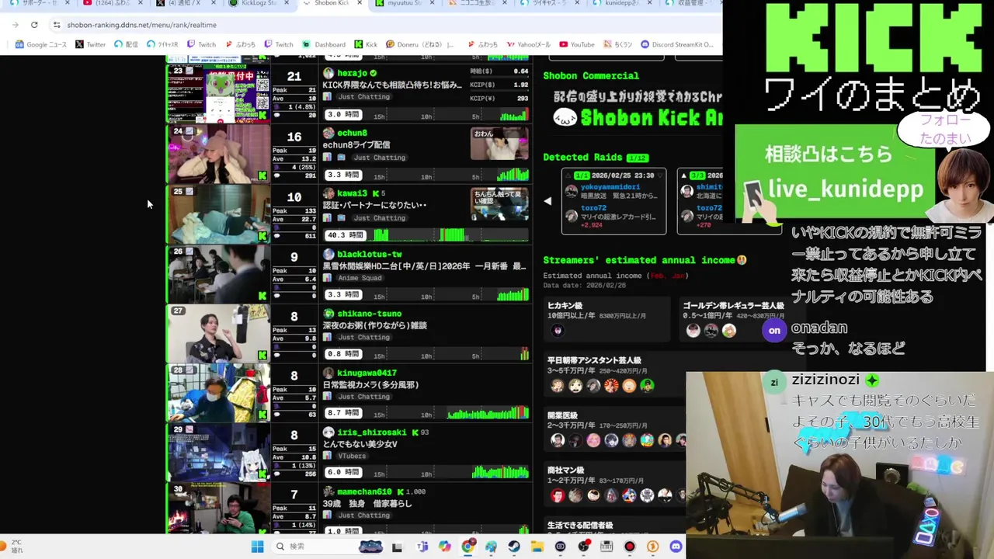
Task: Open the Twitter bookmark
Action: click(90, 44)
